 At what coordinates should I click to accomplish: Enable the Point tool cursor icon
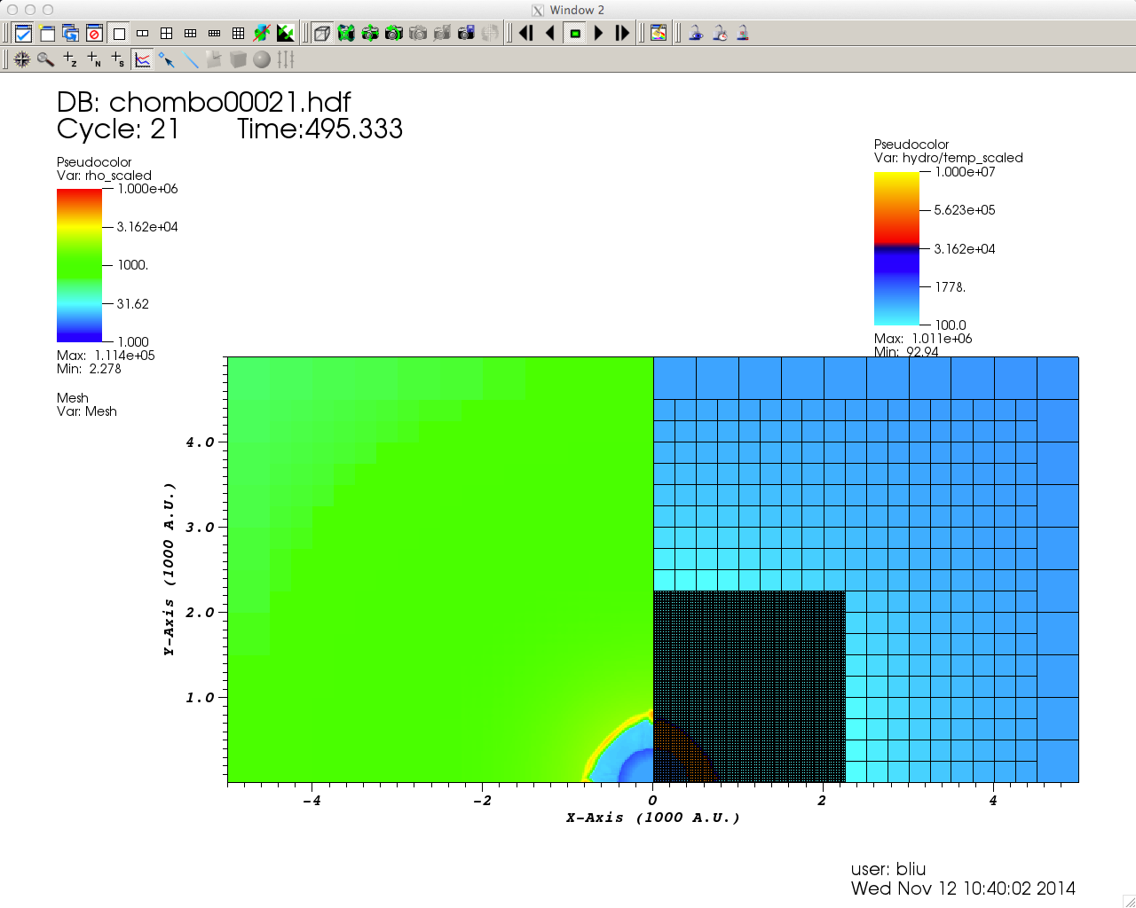point(166,59)
